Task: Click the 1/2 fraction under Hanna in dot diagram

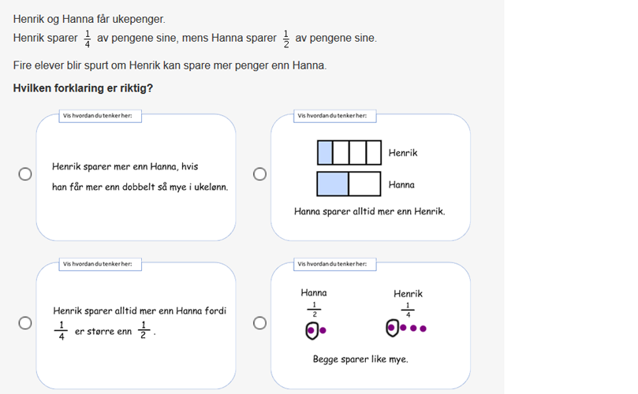Action: click(x=313, y=309)
